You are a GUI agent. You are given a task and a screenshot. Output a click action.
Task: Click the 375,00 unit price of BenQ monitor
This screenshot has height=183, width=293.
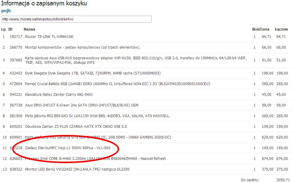point(268,169)
